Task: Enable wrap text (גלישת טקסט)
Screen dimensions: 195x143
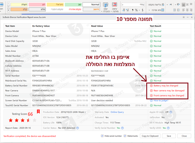Action: (x=156, y=5)
